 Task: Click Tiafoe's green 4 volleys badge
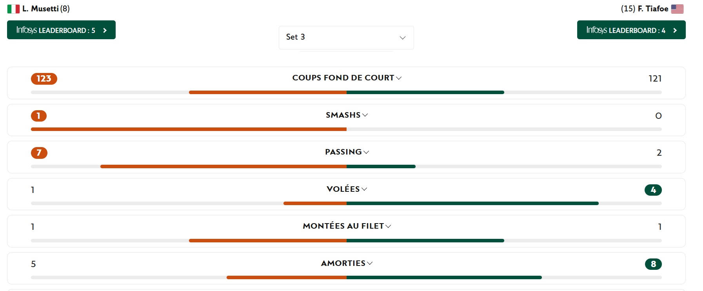click(x=653, y=190)
